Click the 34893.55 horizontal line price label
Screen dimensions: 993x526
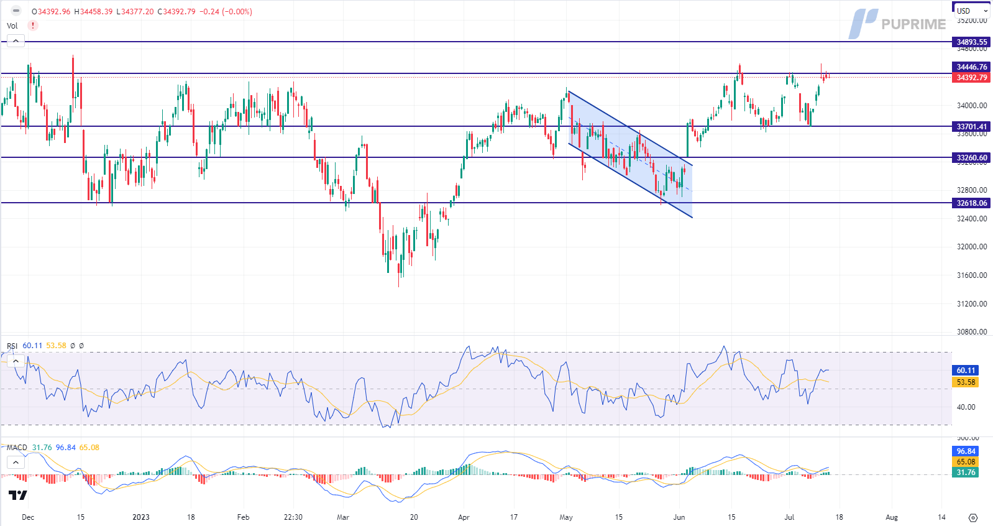[x=971, y=42]
